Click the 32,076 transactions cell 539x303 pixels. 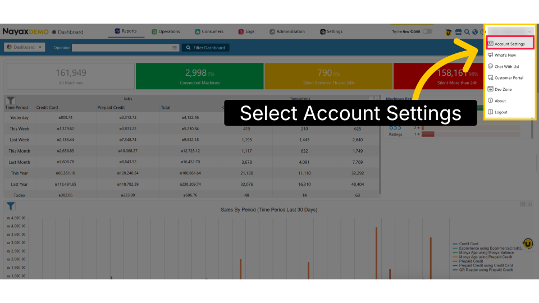[247, 185]
